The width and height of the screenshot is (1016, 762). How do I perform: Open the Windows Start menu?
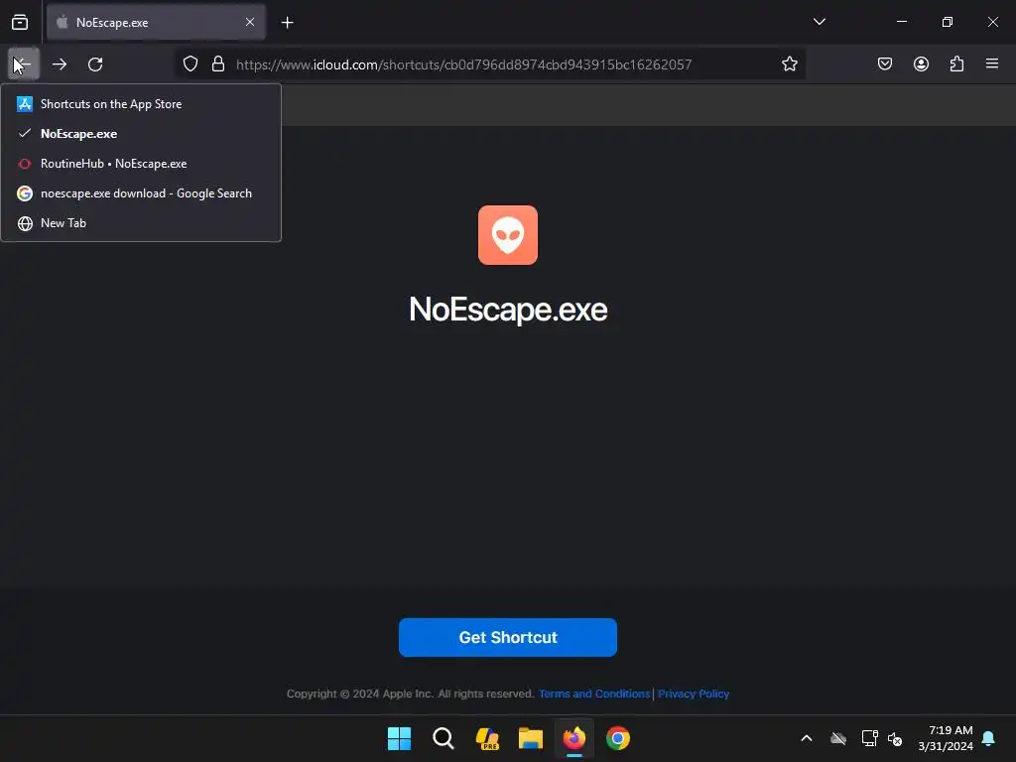click(399, 738)
